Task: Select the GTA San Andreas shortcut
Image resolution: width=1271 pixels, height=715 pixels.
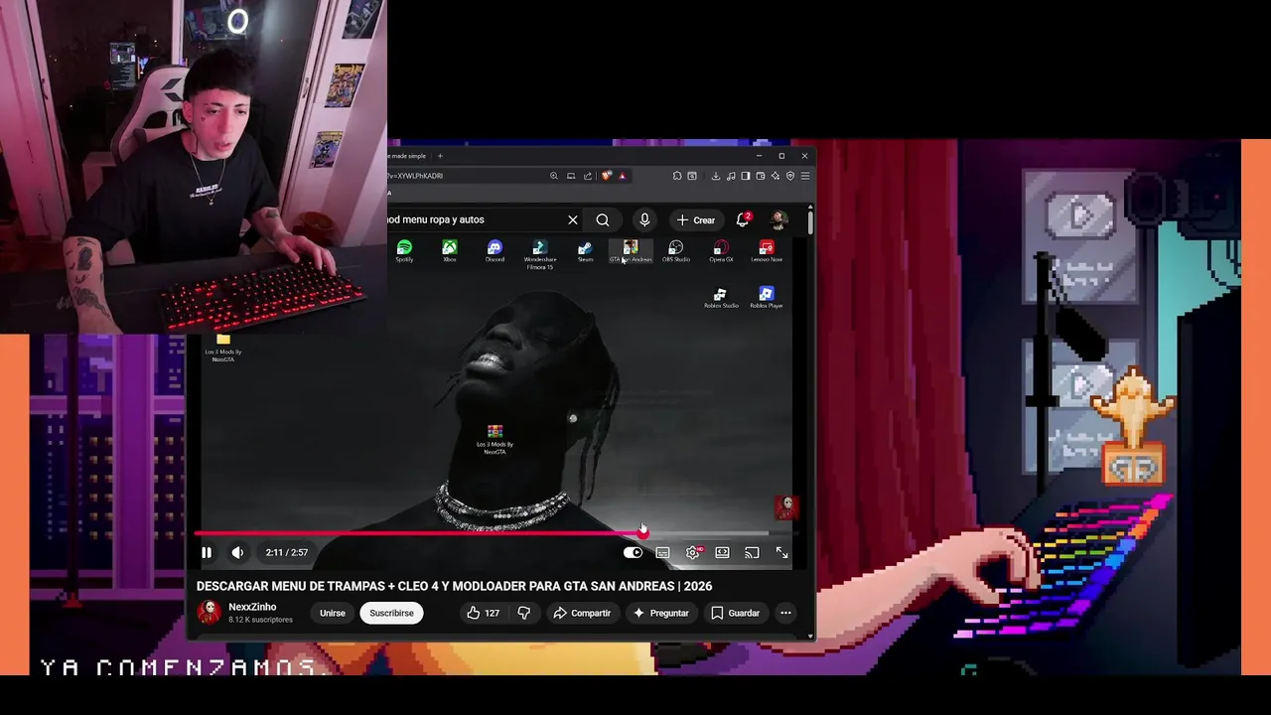Action: pos(631,251)
